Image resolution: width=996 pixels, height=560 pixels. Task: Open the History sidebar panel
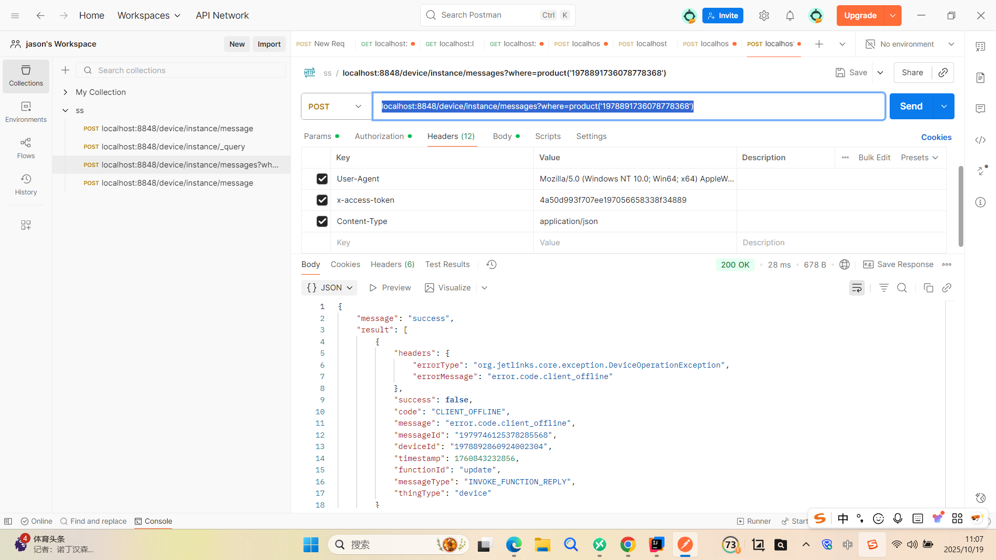point(25,184)
